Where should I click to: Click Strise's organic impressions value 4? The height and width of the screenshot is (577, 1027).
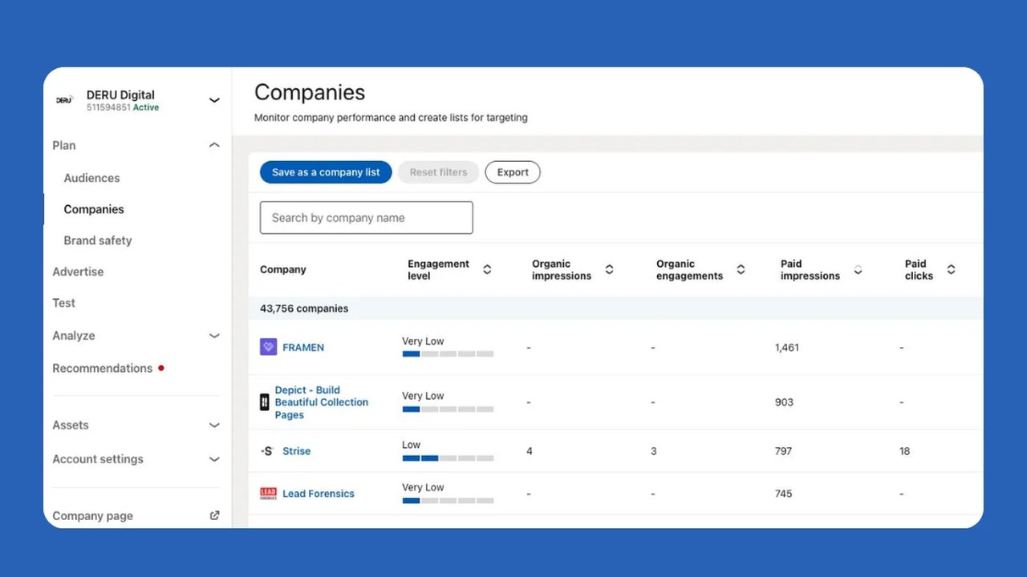[x=530, y=451]
